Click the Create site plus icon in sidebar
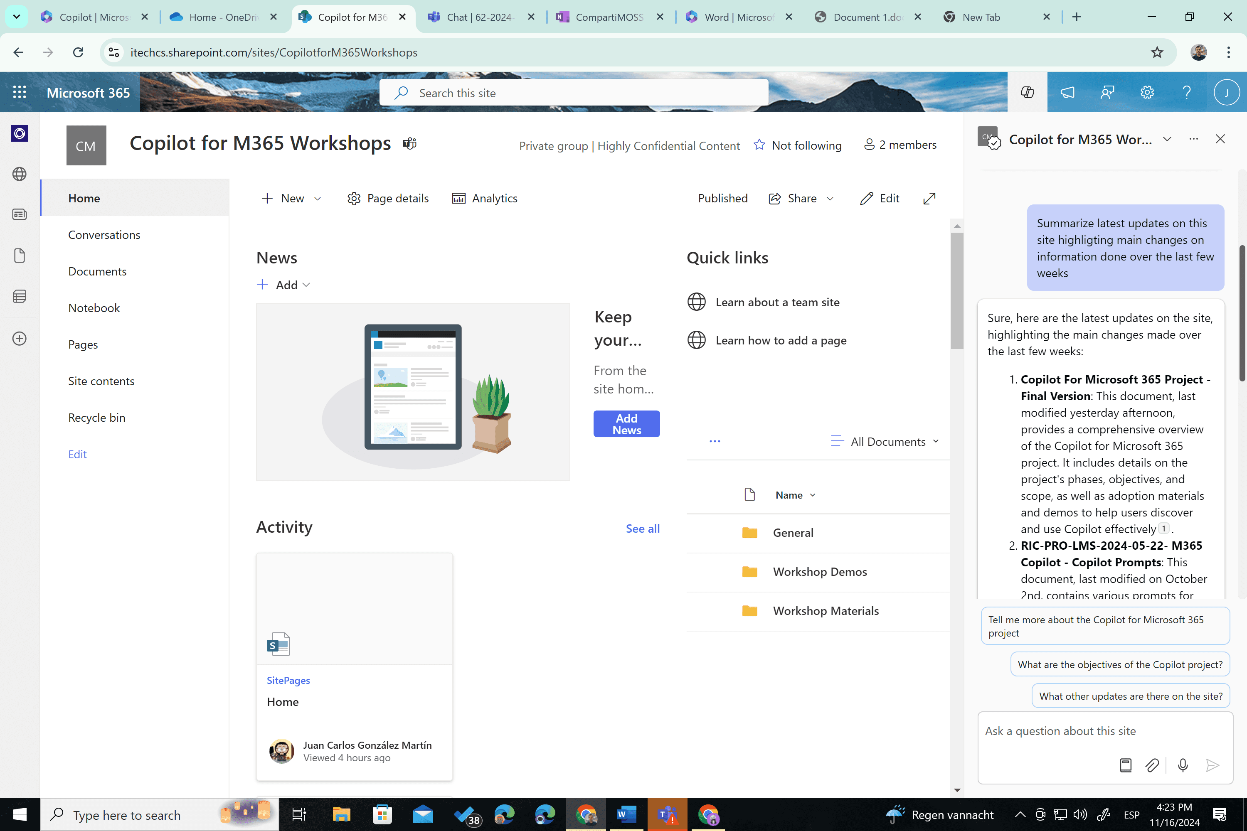Viewport: 1247px width, 831px height. [x=20, y=339]
